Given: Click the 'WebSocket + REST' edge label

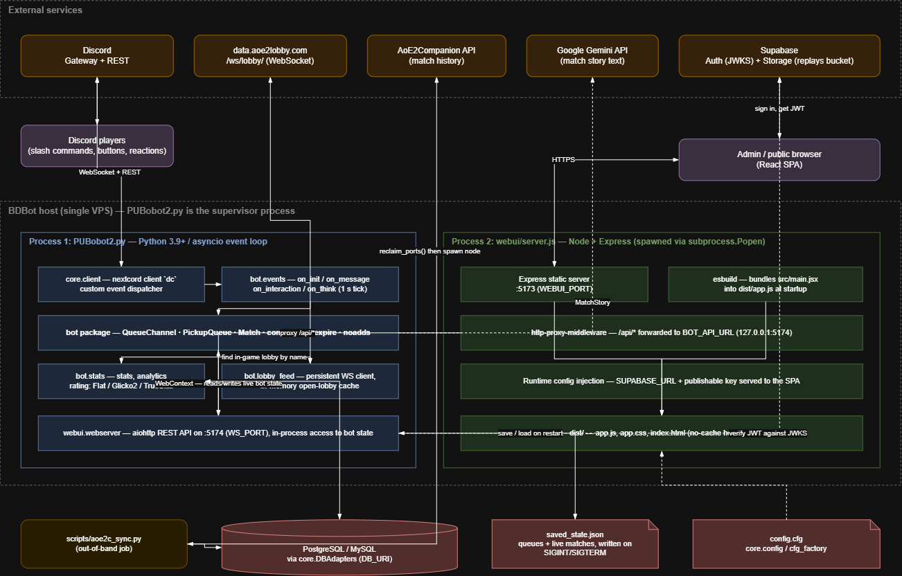Looking at the screenshot, I should [110, 172].
